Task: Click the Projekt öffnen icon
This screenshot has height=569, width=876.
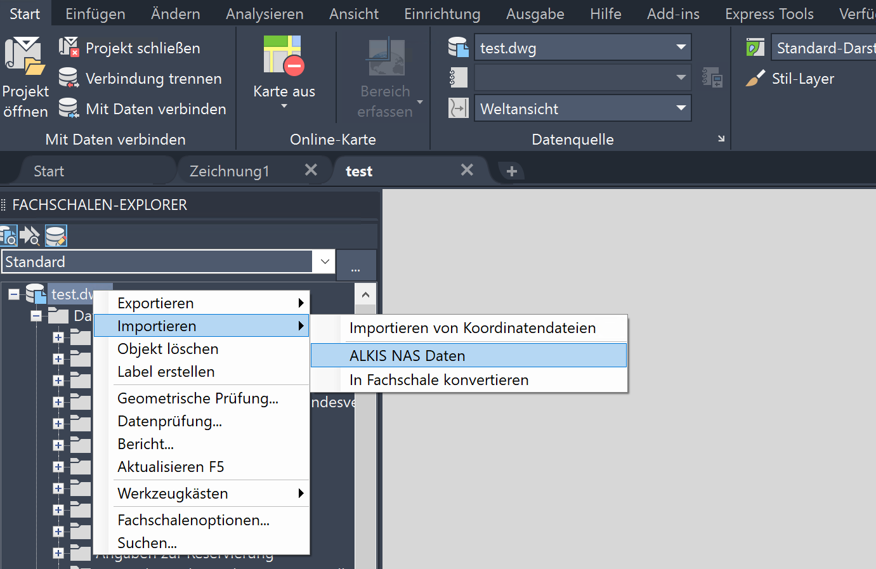Action: coord(25,56)
